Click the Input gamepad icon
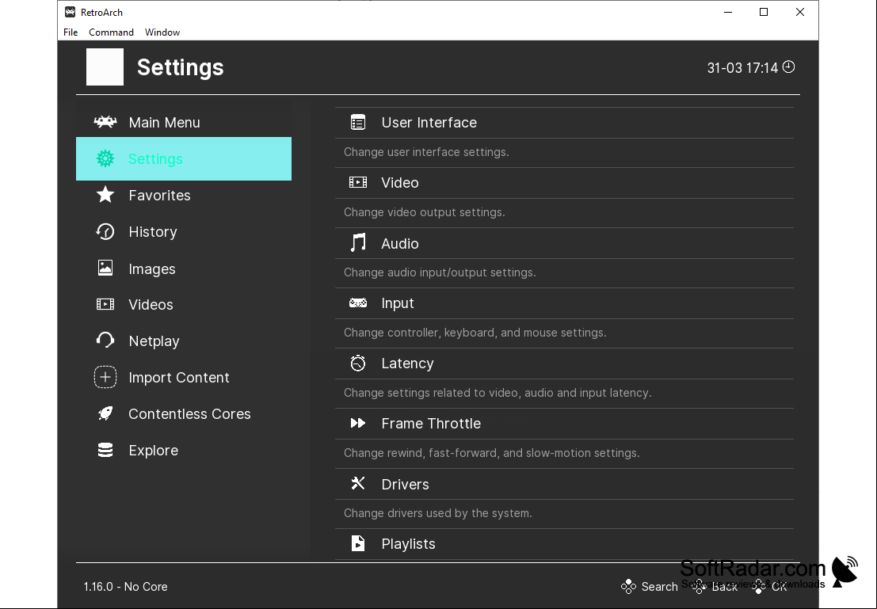877x609 pixels. (x=358, y=303)
